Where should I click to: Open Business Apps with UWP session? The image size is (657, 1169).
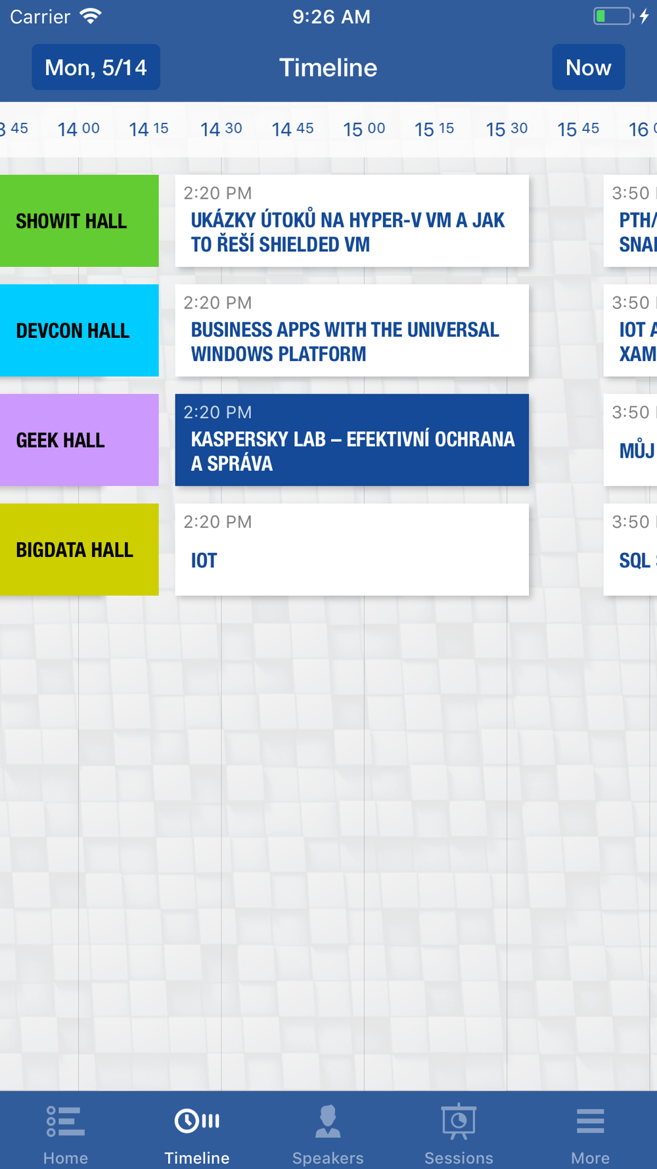351,331
